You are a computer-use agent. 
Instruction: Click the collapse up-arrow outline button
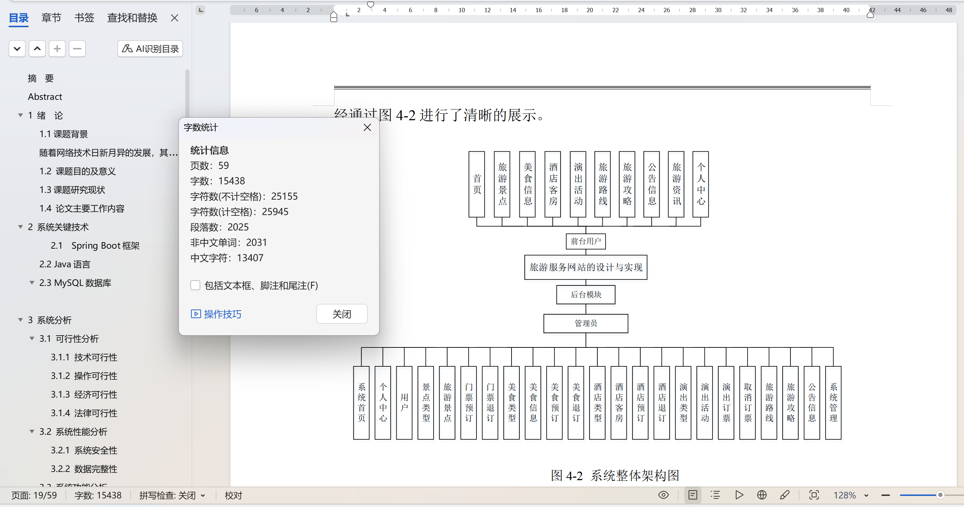(x=37, y=49)
